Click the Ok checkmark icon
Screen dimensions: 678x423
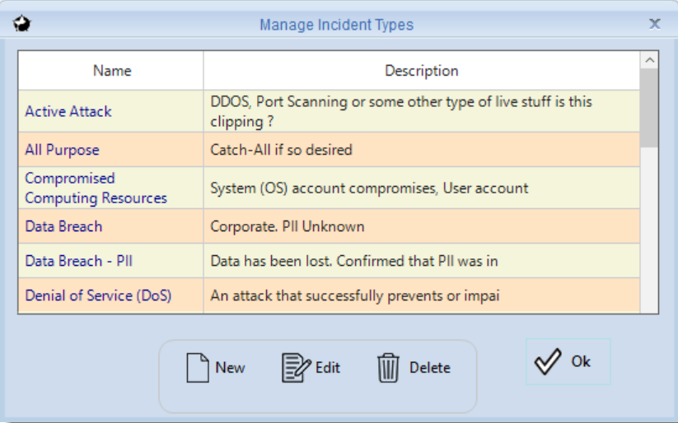click(x=548, y=361)
